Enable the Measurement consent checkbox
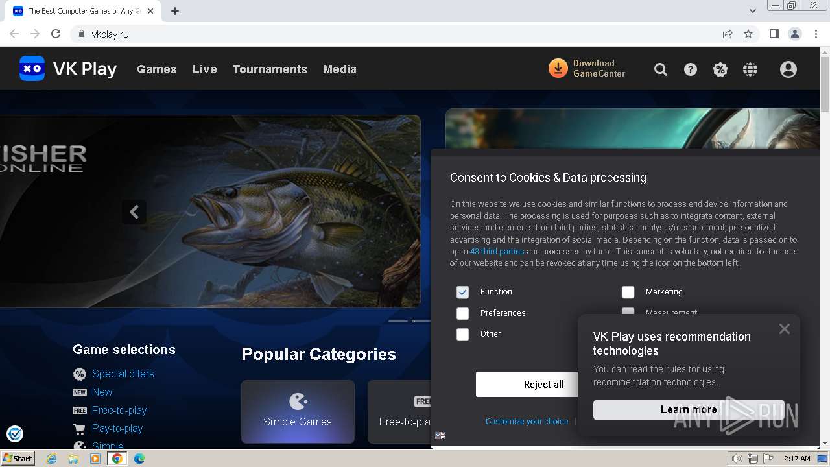Viewport: 830px width, 467px height. click(x=628, y=311)
